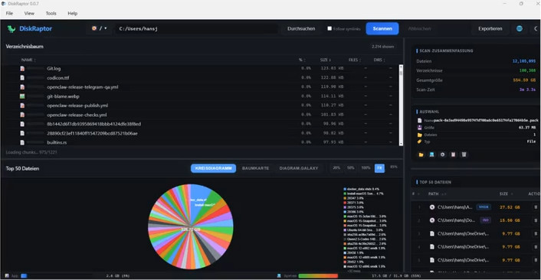
Task: Select the Fit zoom toggle button
Action: tap(379, 168)
